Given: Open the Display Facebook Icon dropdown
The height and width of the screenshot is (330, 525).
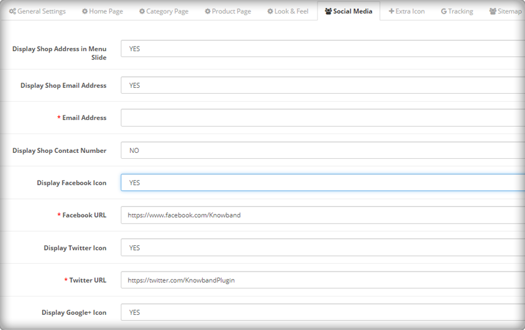Looking at the screenshot, I should (323, 183).
